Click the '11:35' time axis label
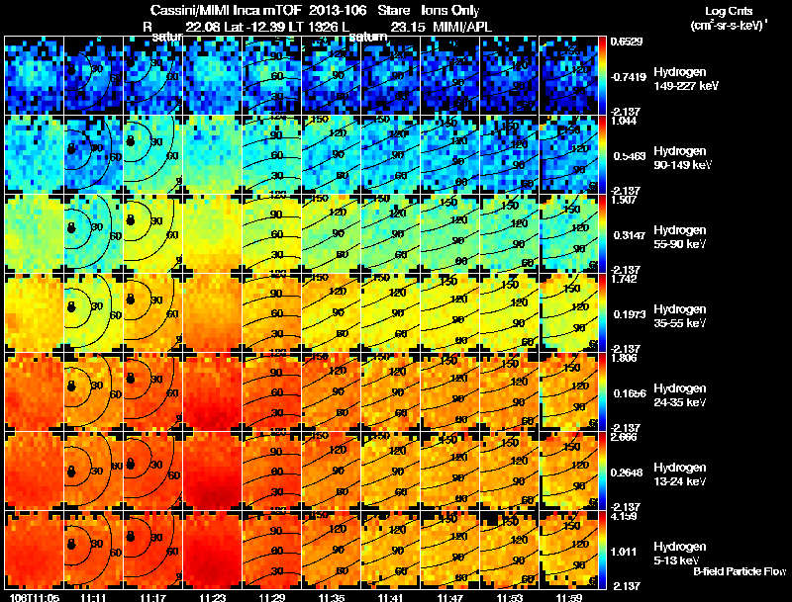The image size is (792, 602). pyautogui.click(x=332, y=597)
